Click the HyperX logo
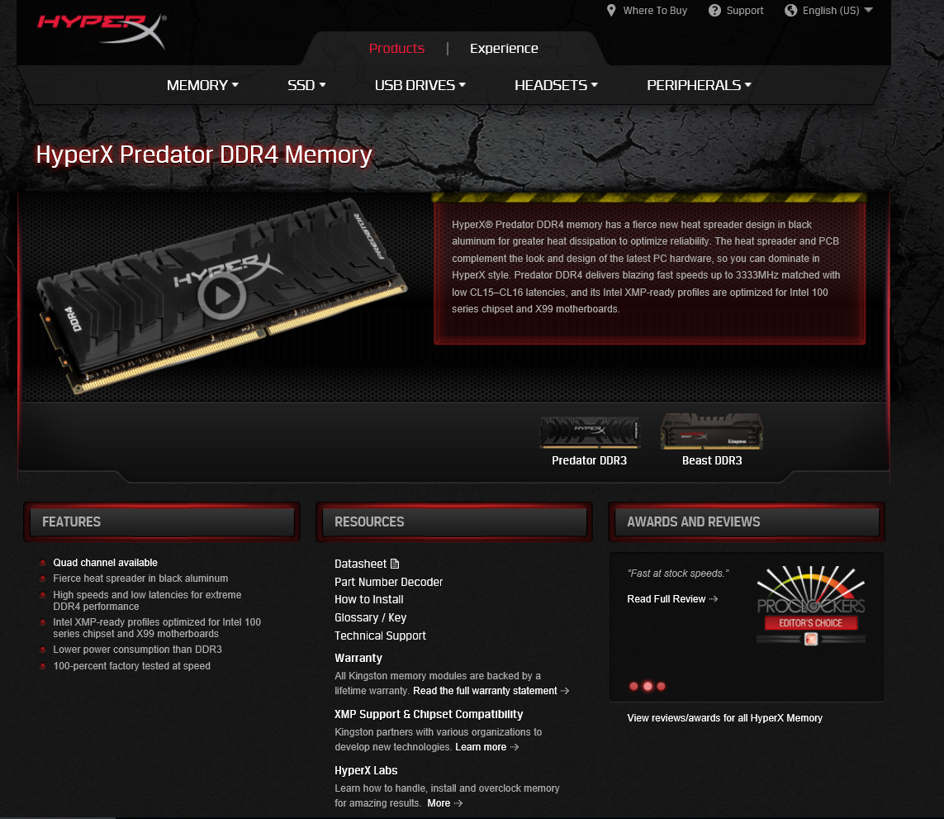Screen dimensions: 944x819 tap(101, 30)
